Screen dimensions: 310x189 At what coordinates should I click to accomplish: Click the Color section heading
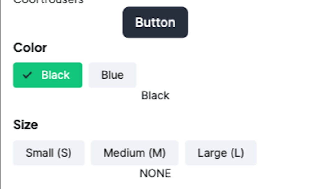(30, 48)
